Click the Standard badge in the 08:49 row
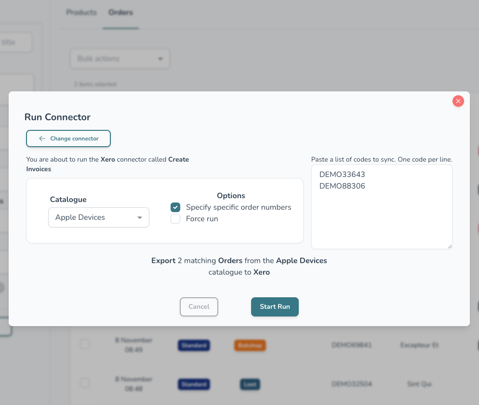479x405 pixels. pyautogui.click(x=194, y=345)
